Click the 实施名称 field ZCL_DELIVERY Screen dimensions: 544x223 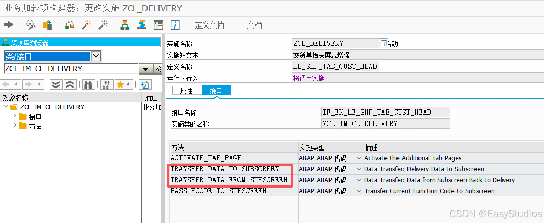click(x=335, y=43)
